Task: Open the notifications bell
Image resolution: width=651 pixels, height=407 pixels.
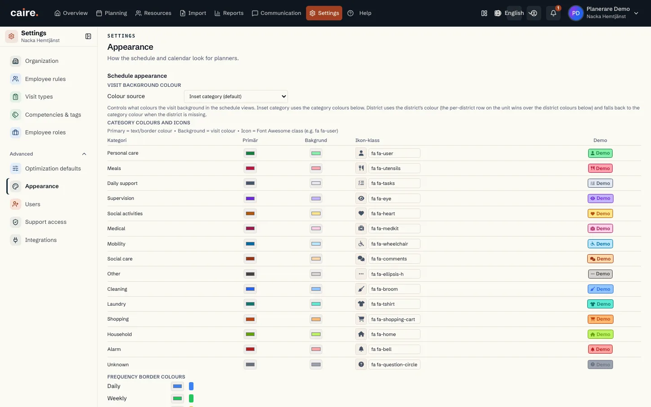Action: pyautogui.click(x=553, y=13)
